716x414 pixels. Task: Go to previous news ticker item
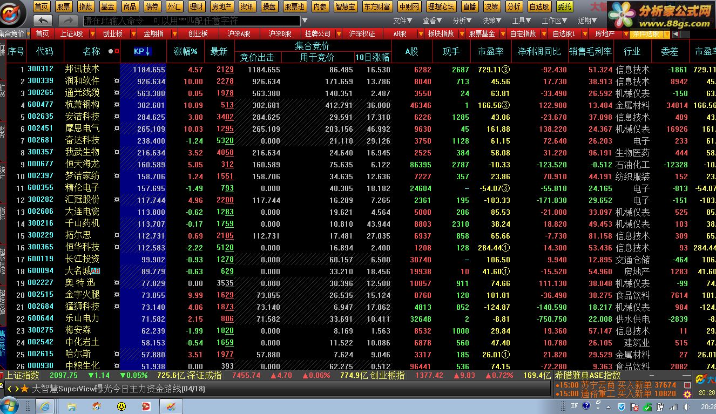click(9, 389)
